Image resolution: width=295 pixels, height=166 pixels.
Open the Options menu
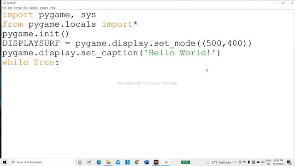tap(34, 8)
